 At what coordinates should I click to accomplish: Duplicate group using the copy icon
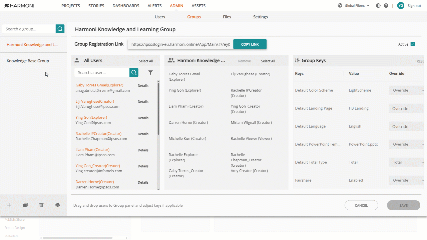point(25,205)
